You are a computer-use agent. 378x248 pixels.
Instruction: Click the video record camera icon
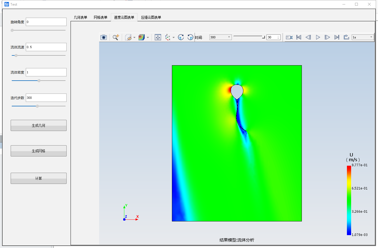(x=289, y=37)
